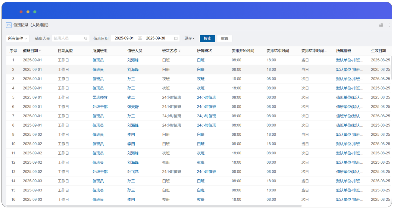Click 2025-08-25 effective date in row 4
The width and height of the screenshot is (394, 214).
380,88
